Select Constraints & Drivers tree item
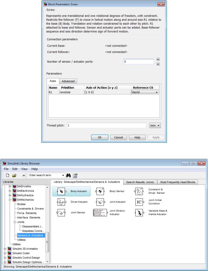This screenshot has width=208, height=271. tap(30, 209)
